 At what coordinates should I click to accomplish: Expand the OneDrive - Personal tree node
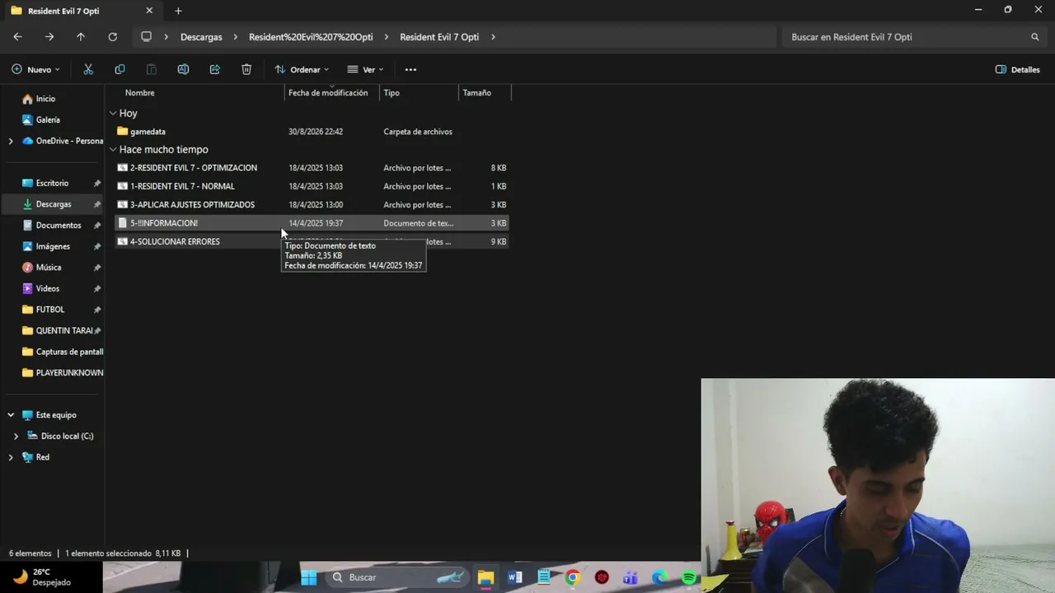[x=11, y=141]
